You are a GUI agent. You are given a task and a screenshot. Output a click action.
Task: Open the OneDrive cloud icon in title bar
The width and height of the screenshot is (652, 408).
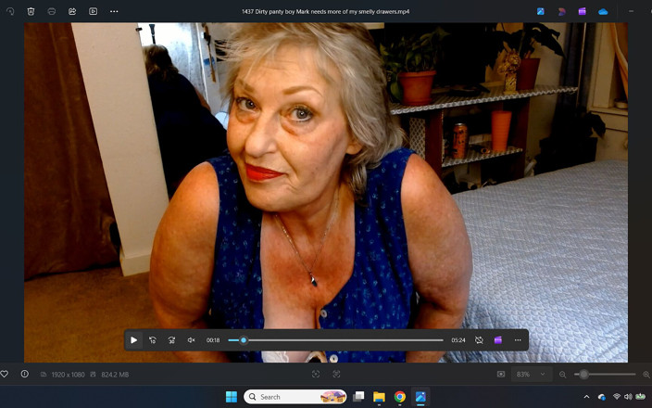pyautogui.click(x=603, y=11)
